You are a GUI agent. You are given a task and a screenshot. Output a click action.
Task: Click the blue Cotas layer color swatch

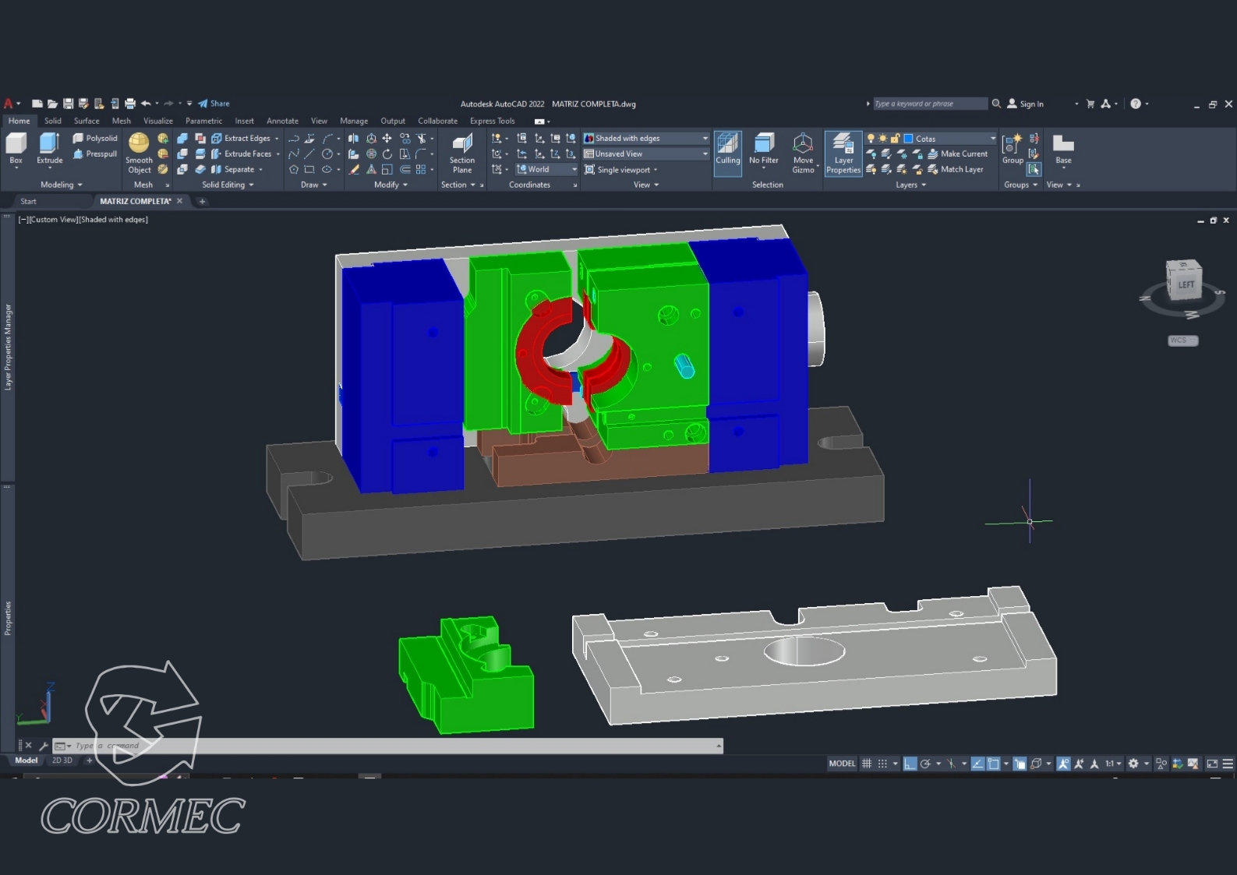click(908, 139)
